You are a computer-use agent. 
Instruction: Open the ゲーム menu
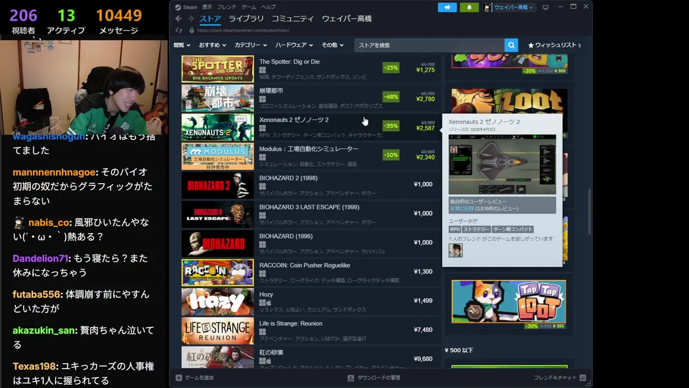click(x=249, y=7)
